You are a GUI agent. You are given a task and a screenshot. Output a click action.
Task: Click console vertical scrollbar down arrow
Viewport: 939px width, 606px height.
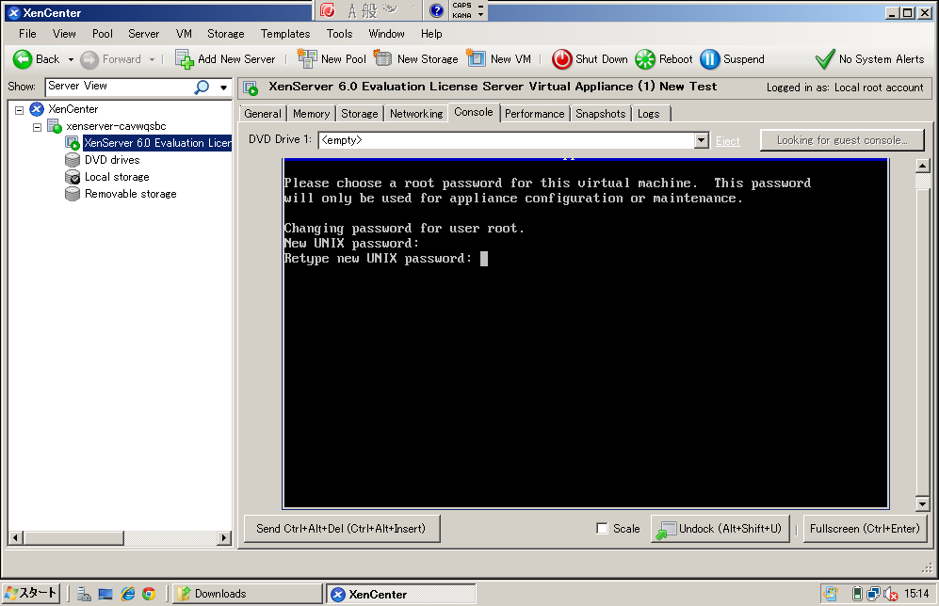pos(923,504)
